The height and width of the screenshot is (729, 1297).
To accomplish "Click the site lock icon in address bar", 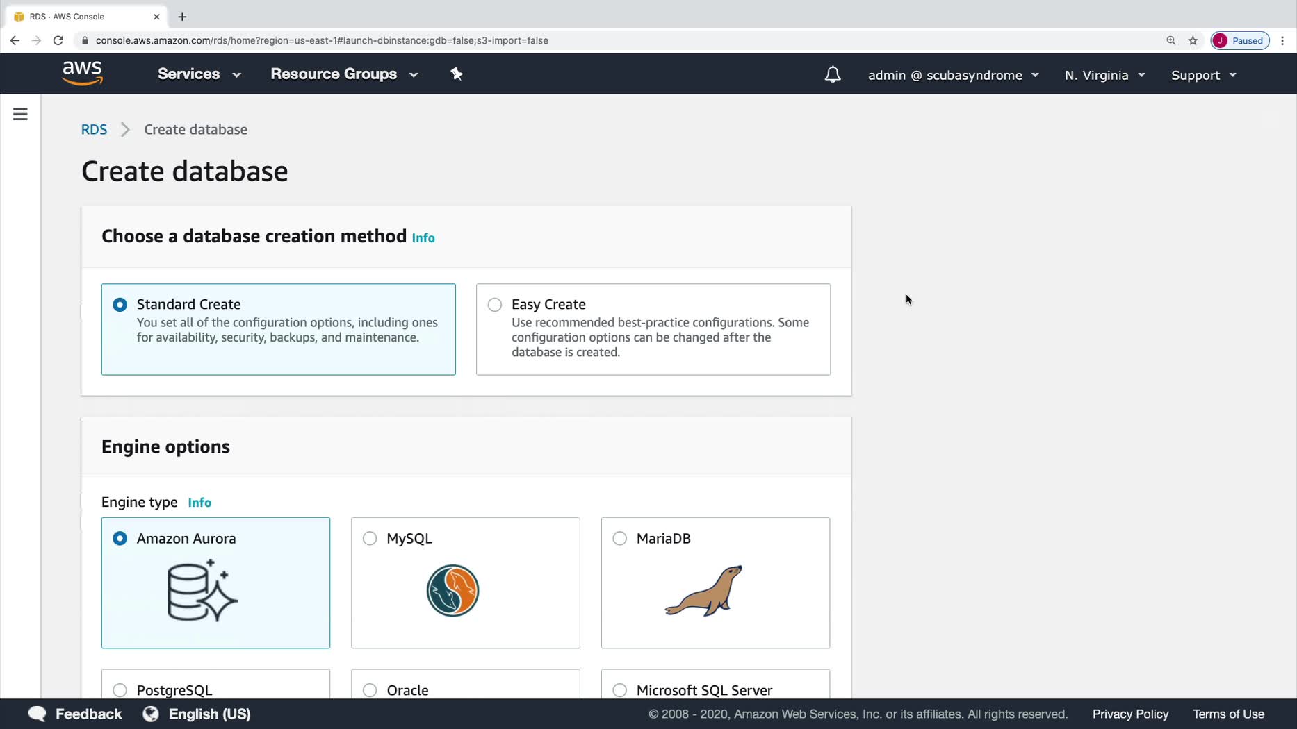I will point(85,40).
